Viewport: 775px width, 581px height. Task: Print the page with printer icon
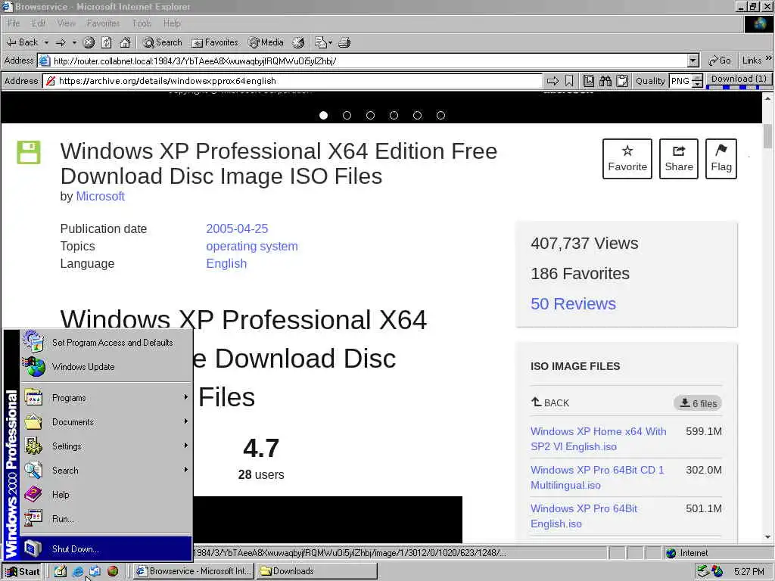[x=344, y=42]
